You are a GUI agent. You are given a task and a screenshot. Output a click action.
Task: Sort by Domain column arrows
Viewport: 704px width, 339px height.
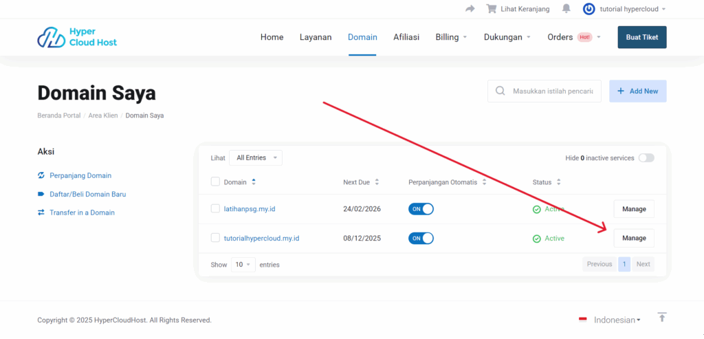[254, 182]
